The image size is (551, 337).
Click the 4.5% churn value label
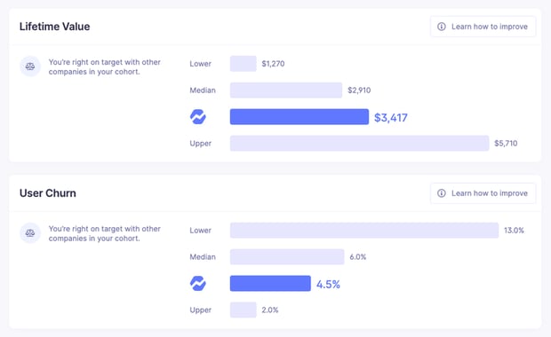click(328, 284)
